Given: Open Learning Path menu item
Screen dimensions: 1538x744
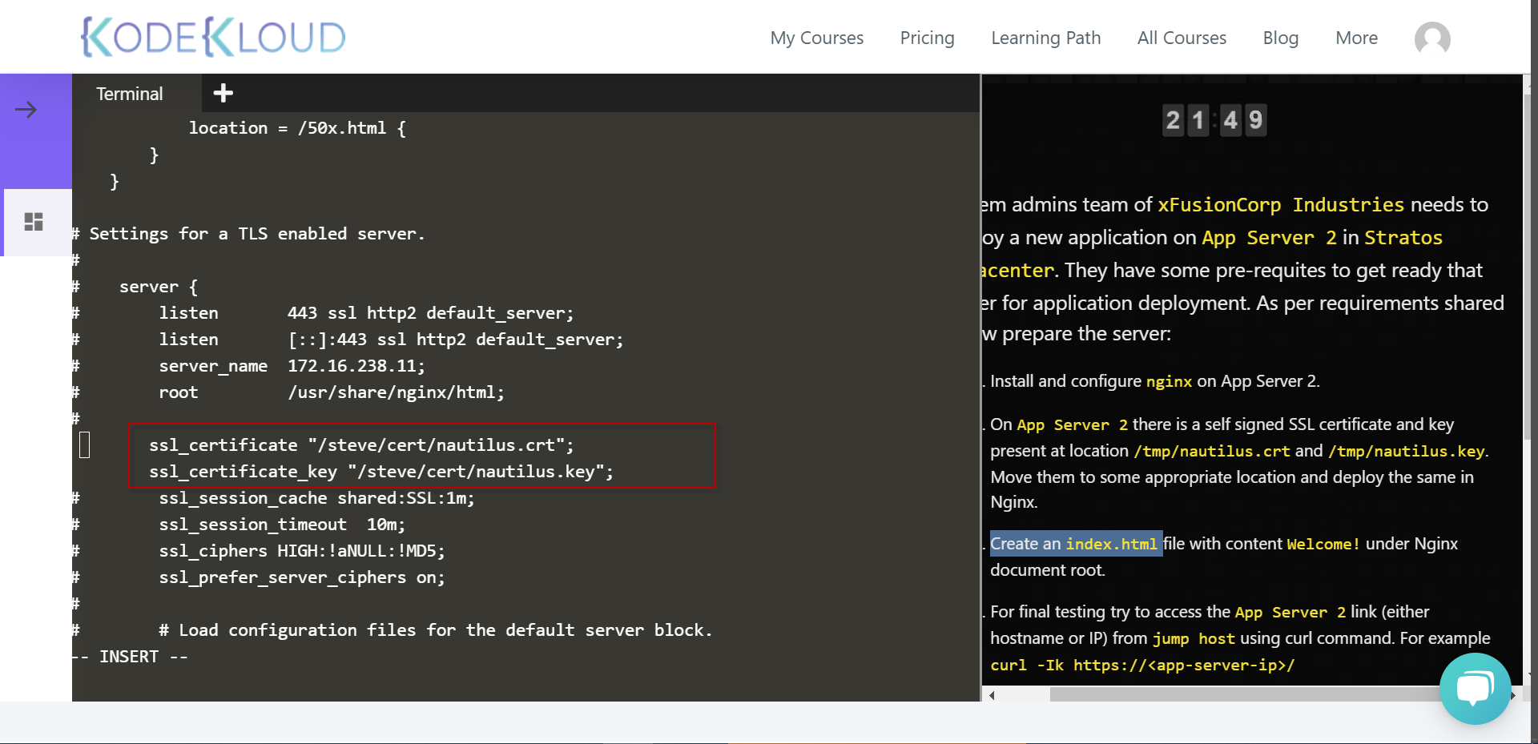Looking at the screenshot, I should click(1045, 38).
